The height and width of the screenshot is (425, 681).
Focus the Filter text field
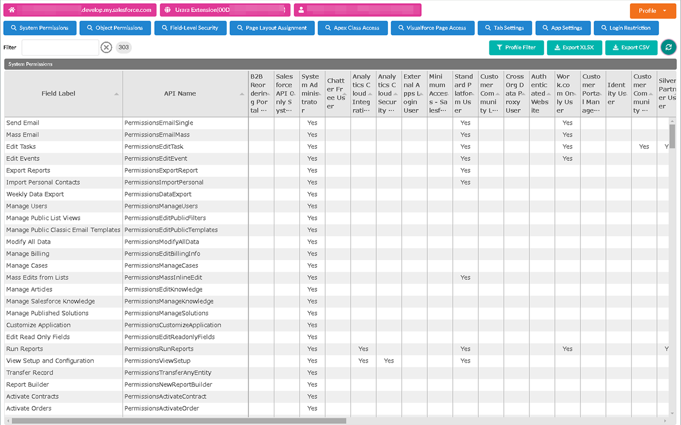point(60,47)
